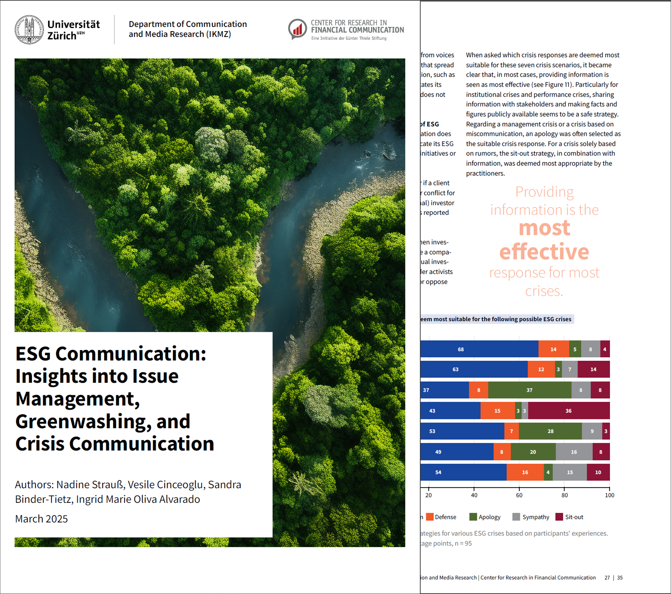Click the gray Sympathy legend square

(x=516, y=517)
